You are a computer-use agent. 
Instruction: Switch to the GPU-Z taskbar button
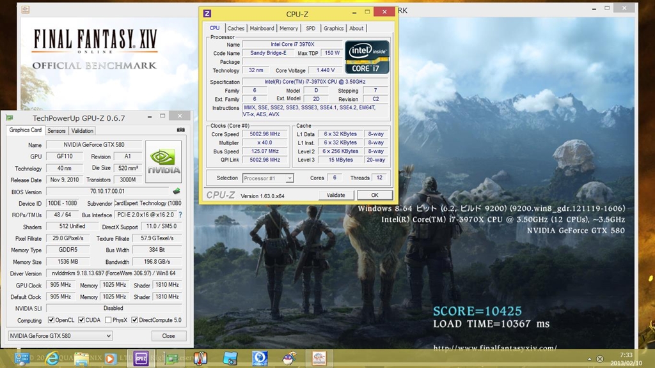click(x=170, y=358)
